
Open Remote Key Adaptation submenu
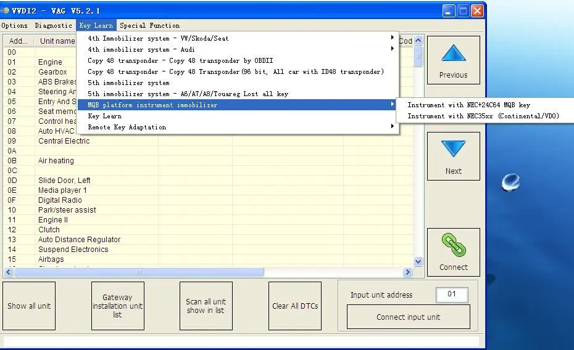[x=238, y=127]
